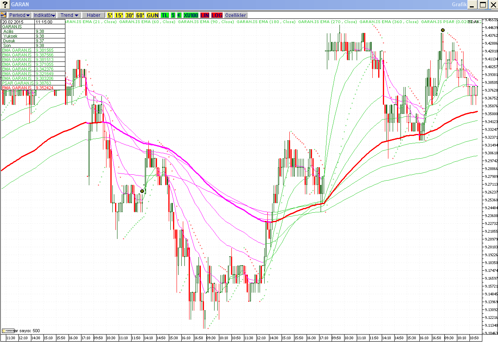Expand the Indikatör dropdown menu
The width and height of the screenshot is (498, 342).
click(x=44, y=15)
